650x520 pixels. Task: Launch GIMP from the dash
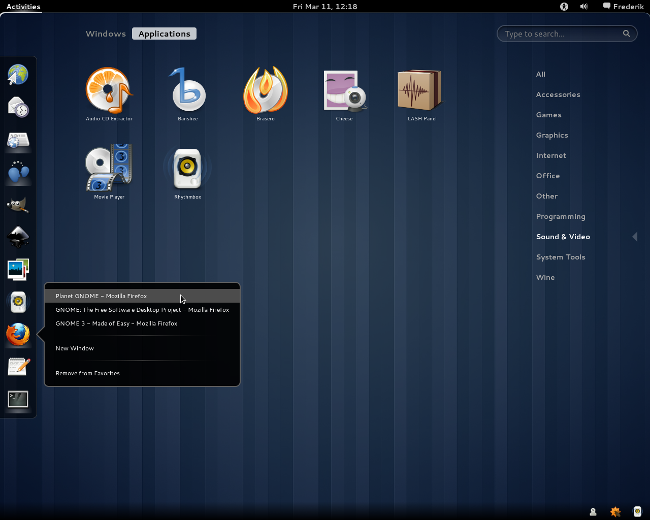pos(18,205)
